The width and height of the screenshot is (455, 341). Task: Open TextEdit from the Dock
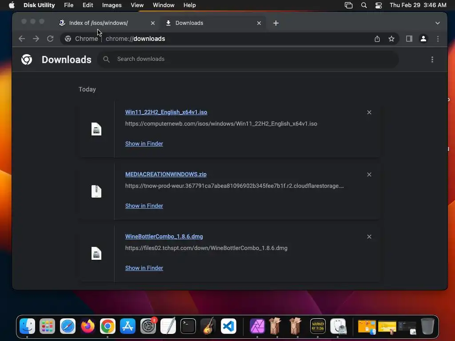coord(168,326)
